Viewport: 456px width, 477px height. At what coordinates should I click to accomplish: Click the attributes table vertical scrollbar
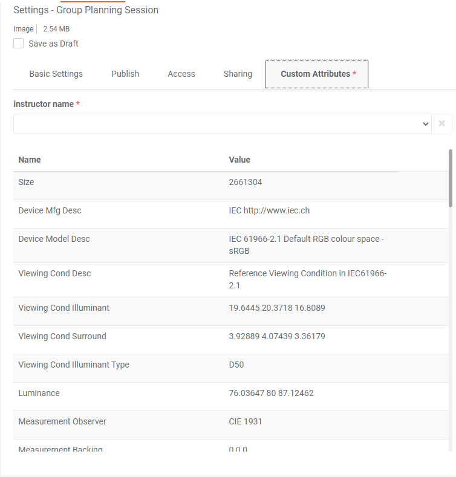point(451,178)
